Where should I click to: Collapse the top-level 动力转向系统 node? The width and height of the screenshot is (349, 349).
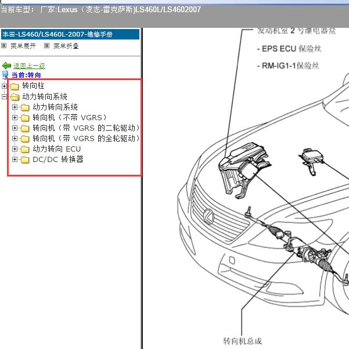(x=4, y=96)
